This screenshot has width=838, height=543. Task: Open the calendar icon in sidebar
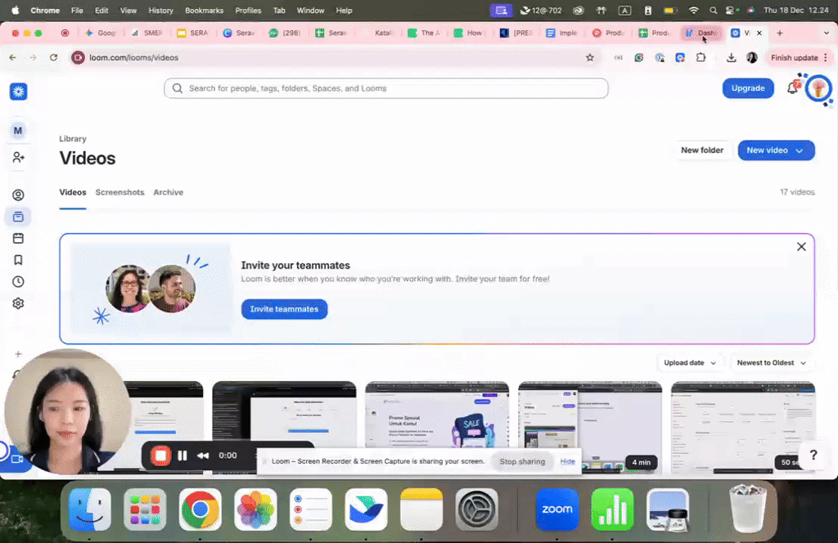pyautogui.click(x=18, y=239)
